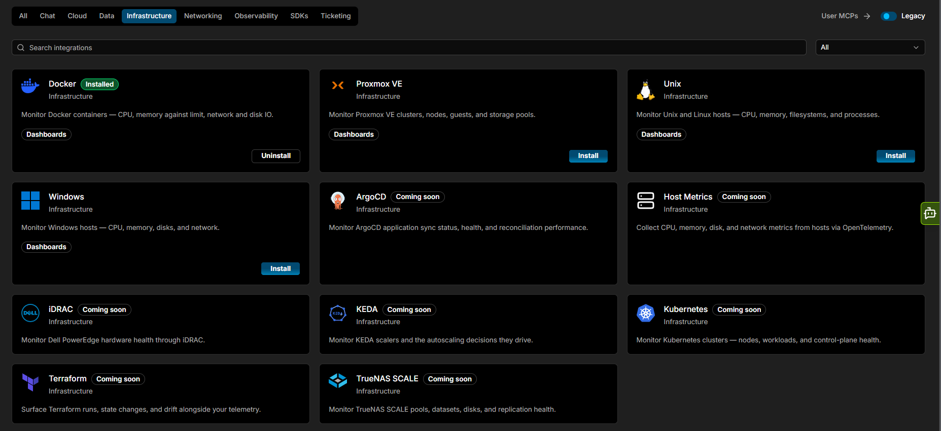Click the Coming soon badge on Kubernetes
The width and height of the screenshot is (941, 431).
(739, 310)
